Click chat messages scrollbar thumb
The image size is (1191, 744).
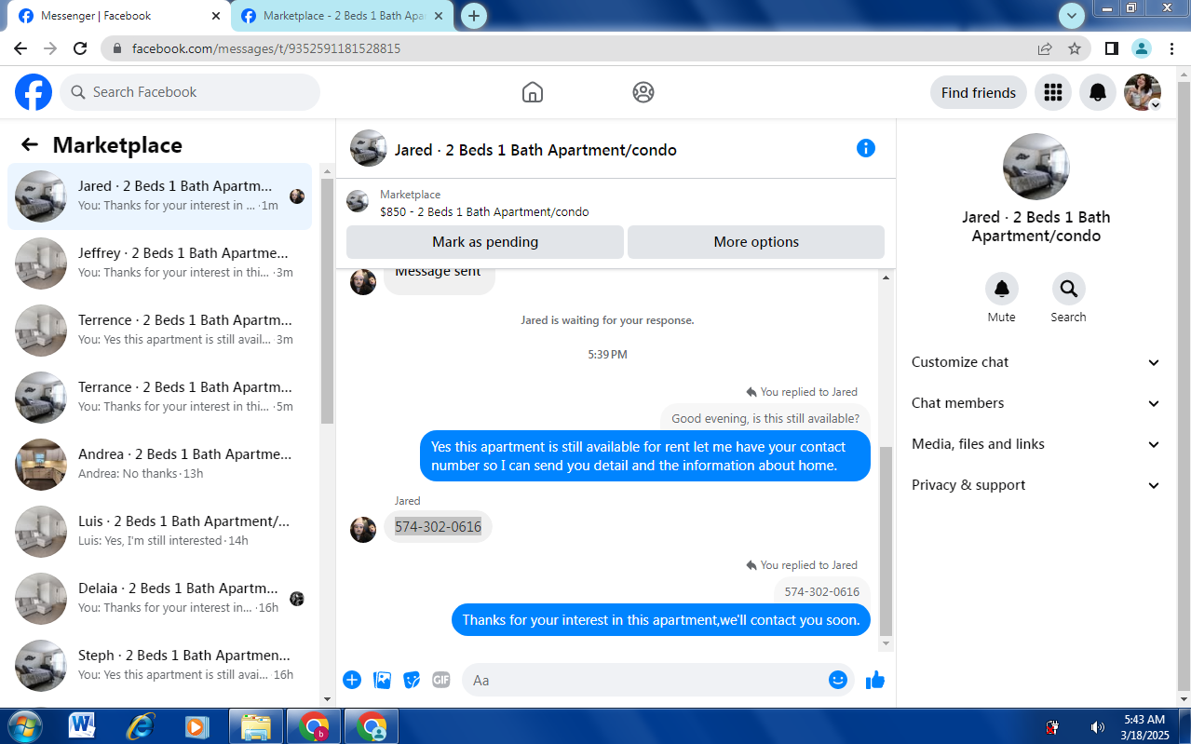click(x=886, y=540)
